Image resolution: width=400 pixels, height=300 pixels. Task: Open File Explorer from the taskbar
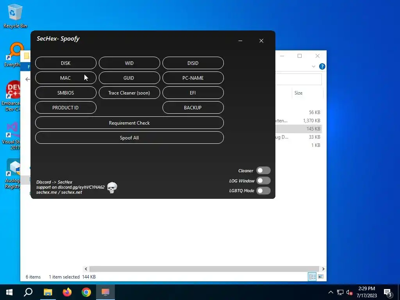tap(48, 292)
